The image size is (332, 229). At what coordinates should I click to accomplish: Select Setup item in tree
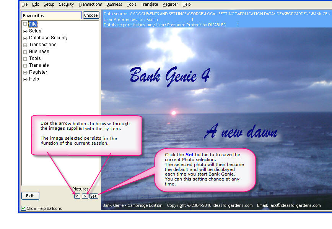tap(35, 31)
